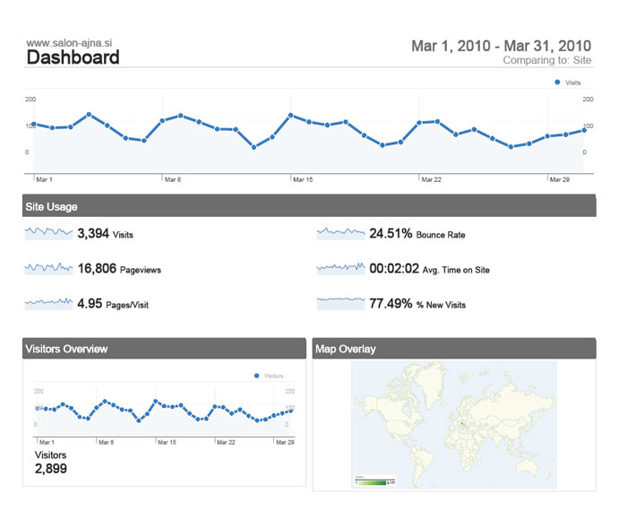Open the Mar 1 - Mar 31, 2010 date range
Screen dimensions: 627x519
(x=501, y=46)
